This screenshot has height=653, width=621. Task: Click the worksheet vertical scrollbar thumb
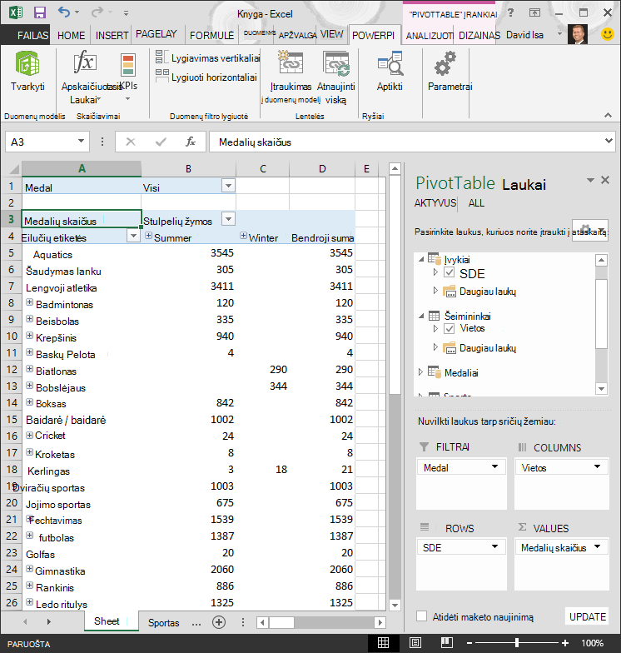395,285
